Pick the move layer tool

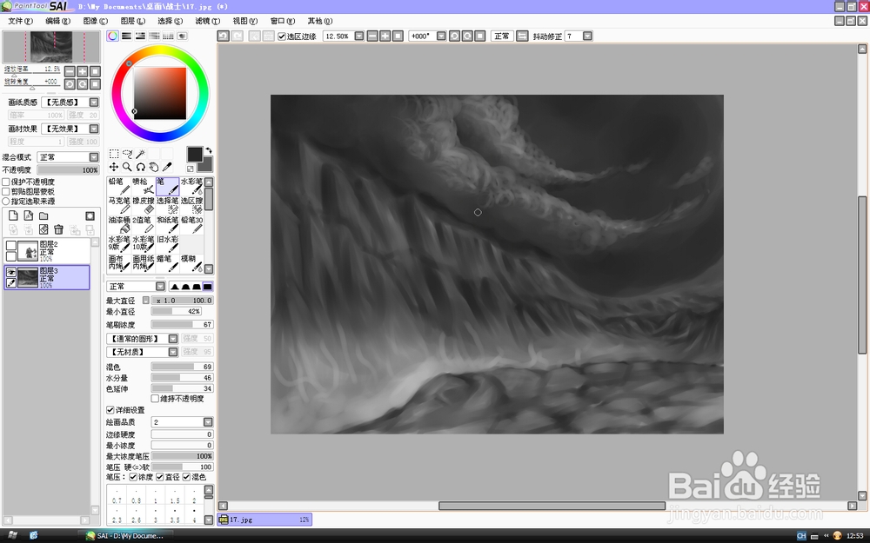[x=114, y=167]
